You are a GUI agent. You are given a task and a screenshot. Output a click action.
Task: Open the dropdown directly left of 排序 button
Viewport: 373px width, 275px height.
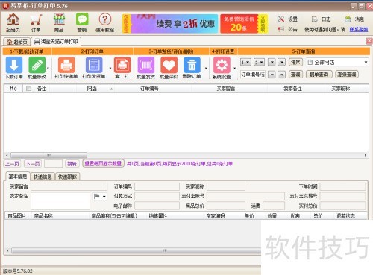point(281,62)
